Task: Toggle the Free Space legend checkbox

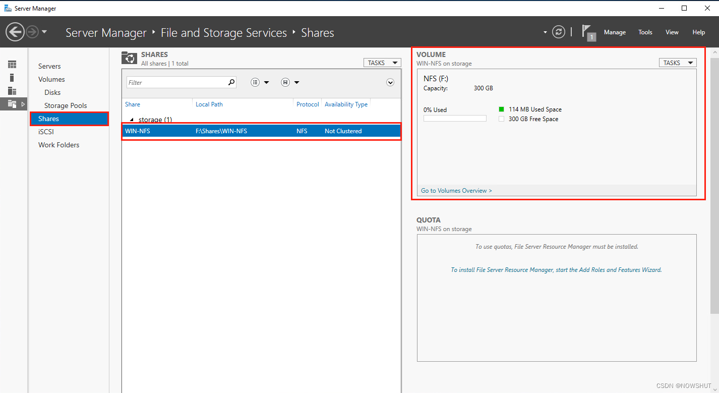Action: [502, 119]
